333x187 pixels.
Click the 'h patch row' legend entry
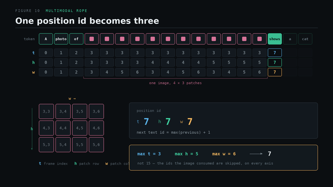[87, 163]
